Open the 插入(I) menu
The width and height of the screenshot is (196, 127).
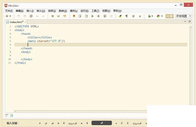tap(30, 11)
